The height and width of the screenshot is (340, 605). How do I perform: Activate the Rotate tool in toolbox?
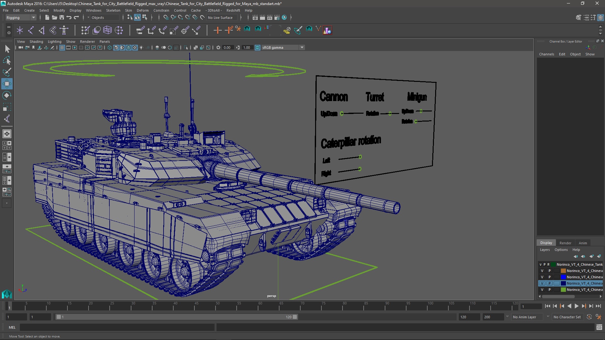7,95
